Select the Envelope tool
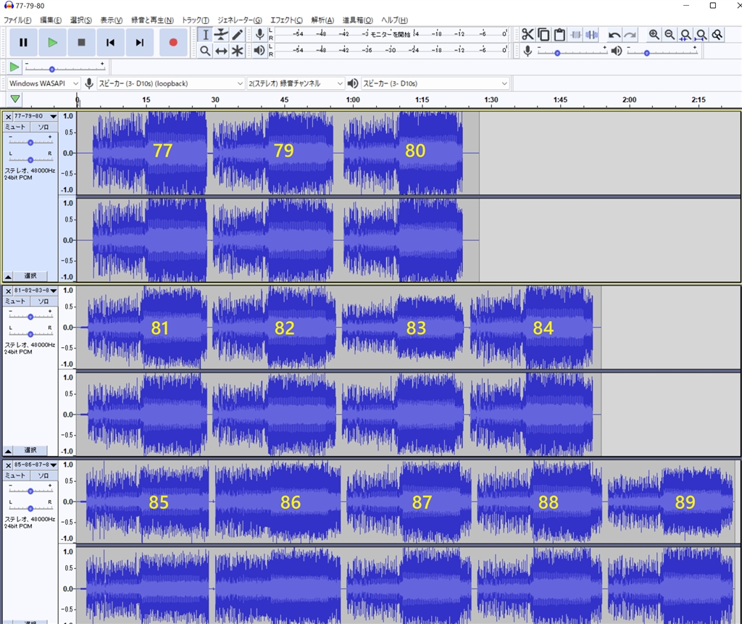Image resolution: width=742 pixels, height=624 pixels. 222,35
